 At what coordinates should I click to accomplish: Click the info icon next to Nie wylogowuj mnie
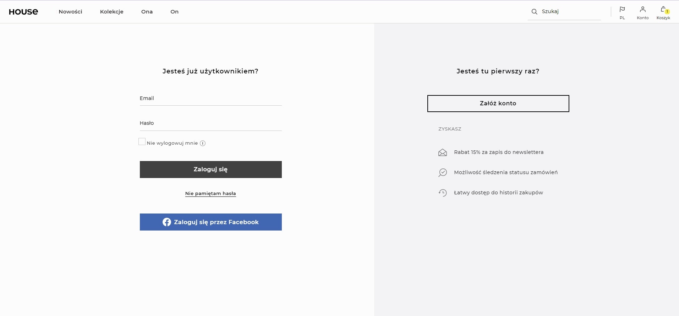[203, 143]
